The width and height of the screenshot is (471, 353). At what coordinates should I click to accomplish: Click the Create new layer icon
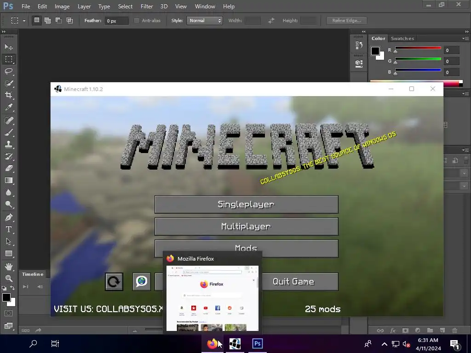(442, 330)
